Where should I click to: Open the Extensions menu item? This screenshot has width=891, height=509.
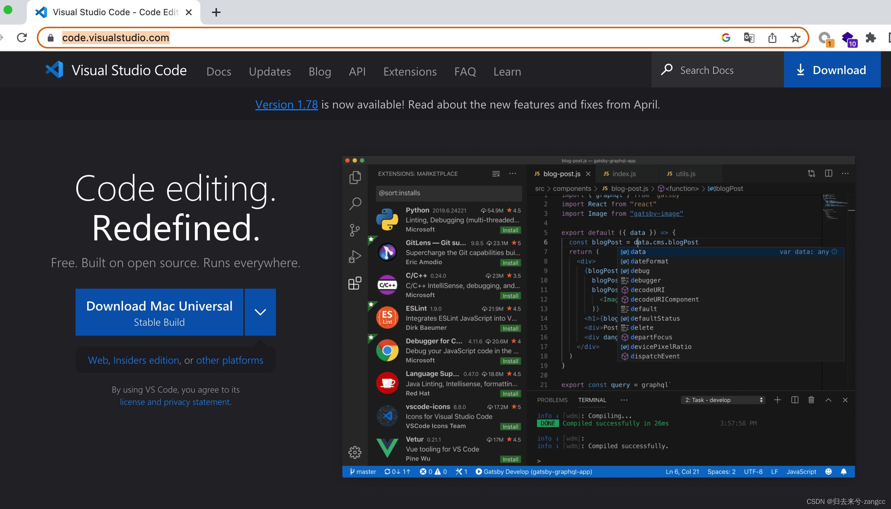[410, 71]
